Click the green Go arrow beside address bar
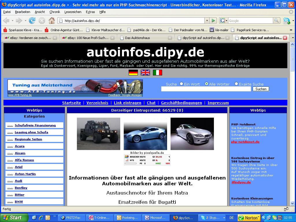 pos(213,21)
